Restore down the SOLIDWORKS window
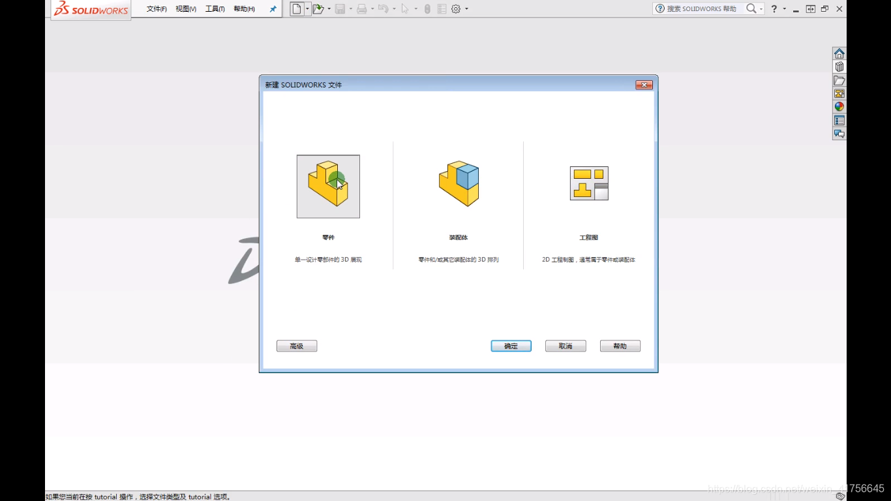891x501 pixels. click(825, 9)
